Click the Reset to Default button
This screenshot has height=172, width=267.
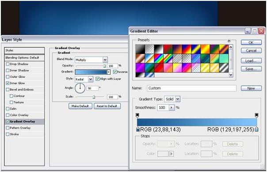(107, 106)
